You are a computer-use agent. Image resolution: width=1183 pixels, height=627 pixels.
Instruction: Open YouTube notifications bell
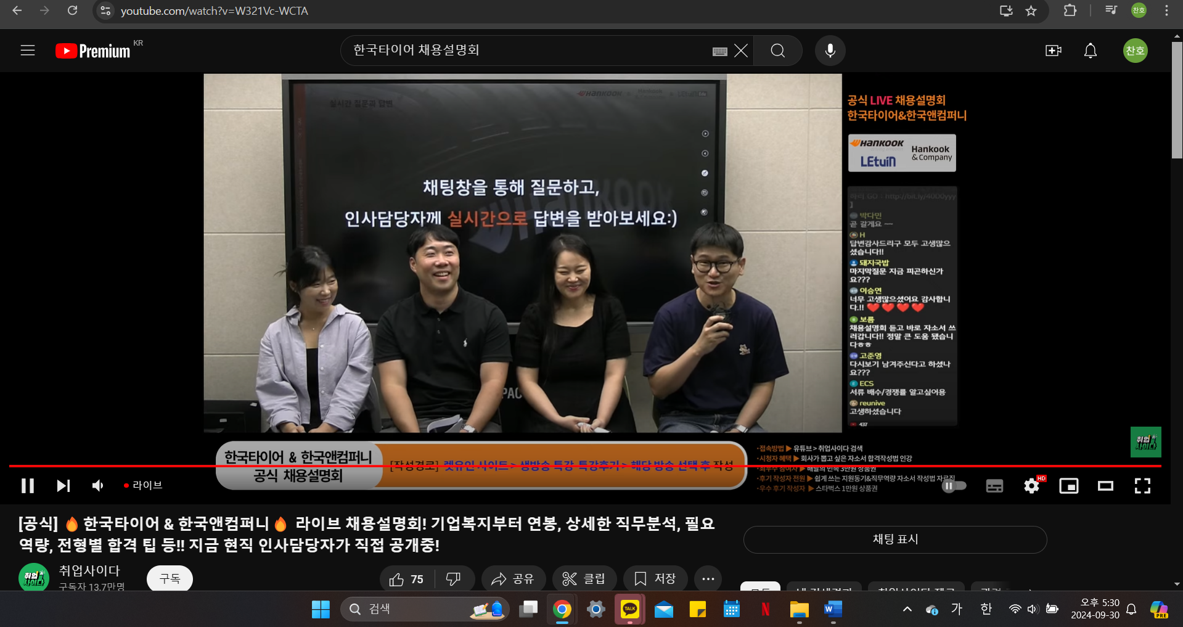(x=1090, y=51)
